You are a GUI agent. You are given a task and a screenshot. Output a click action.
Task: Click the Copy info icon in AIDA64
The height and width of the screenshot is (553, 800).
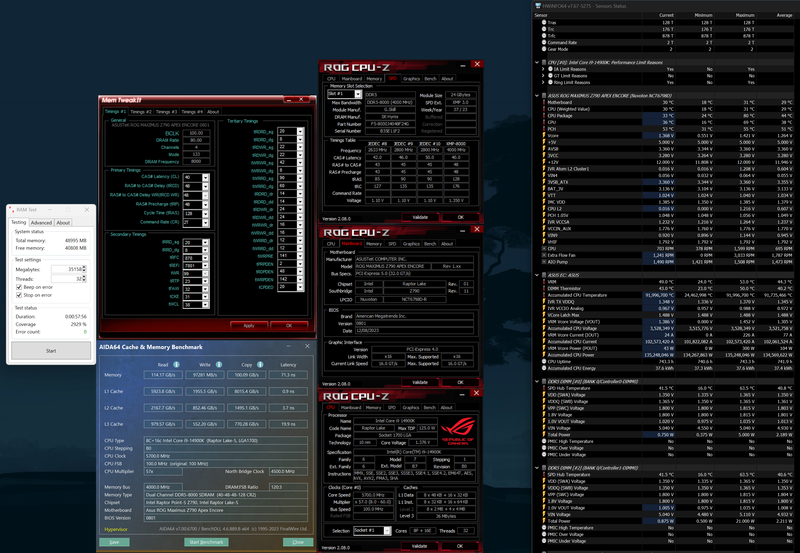click(260, 365)
